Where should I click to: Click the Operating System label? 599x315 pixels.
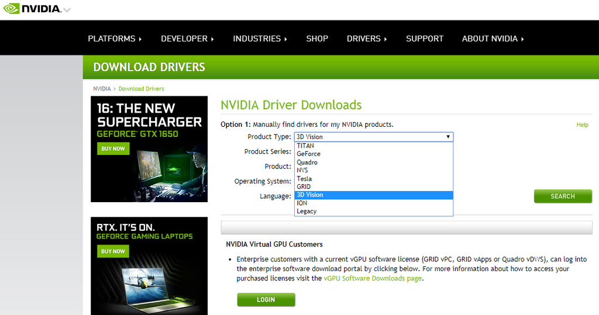(x=263, y=181)
